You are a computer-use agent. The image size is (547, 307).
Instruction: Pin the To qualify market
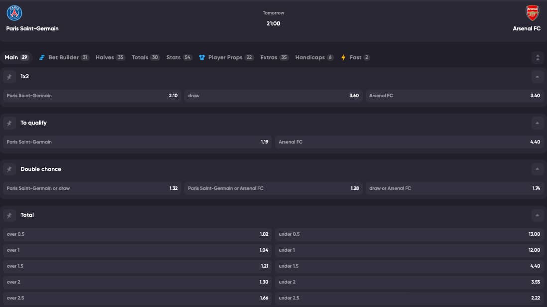(x=9, y=123)
